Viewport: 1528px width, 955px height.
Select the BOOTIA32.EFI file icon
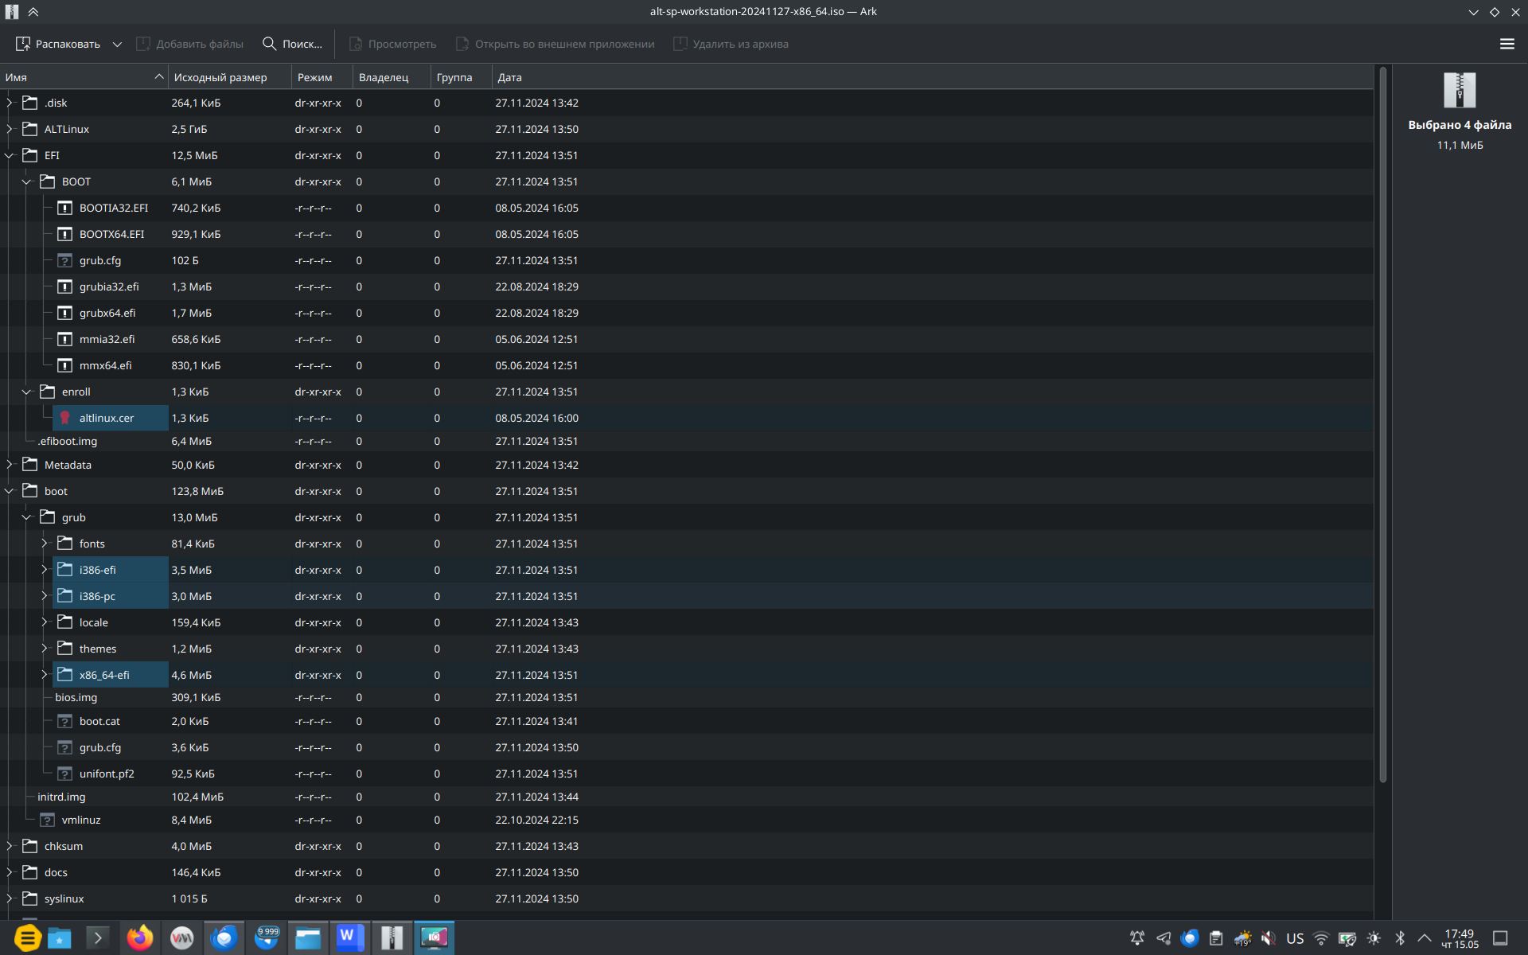coord(65,208)
